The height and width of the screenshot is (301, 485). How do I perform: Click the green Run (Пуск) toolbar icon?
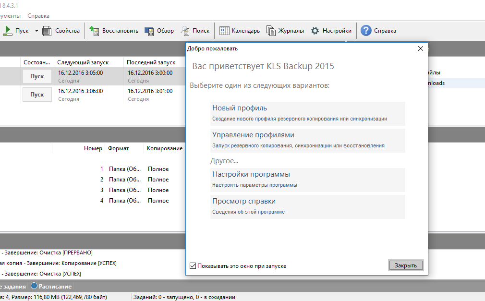pos(8,31)
